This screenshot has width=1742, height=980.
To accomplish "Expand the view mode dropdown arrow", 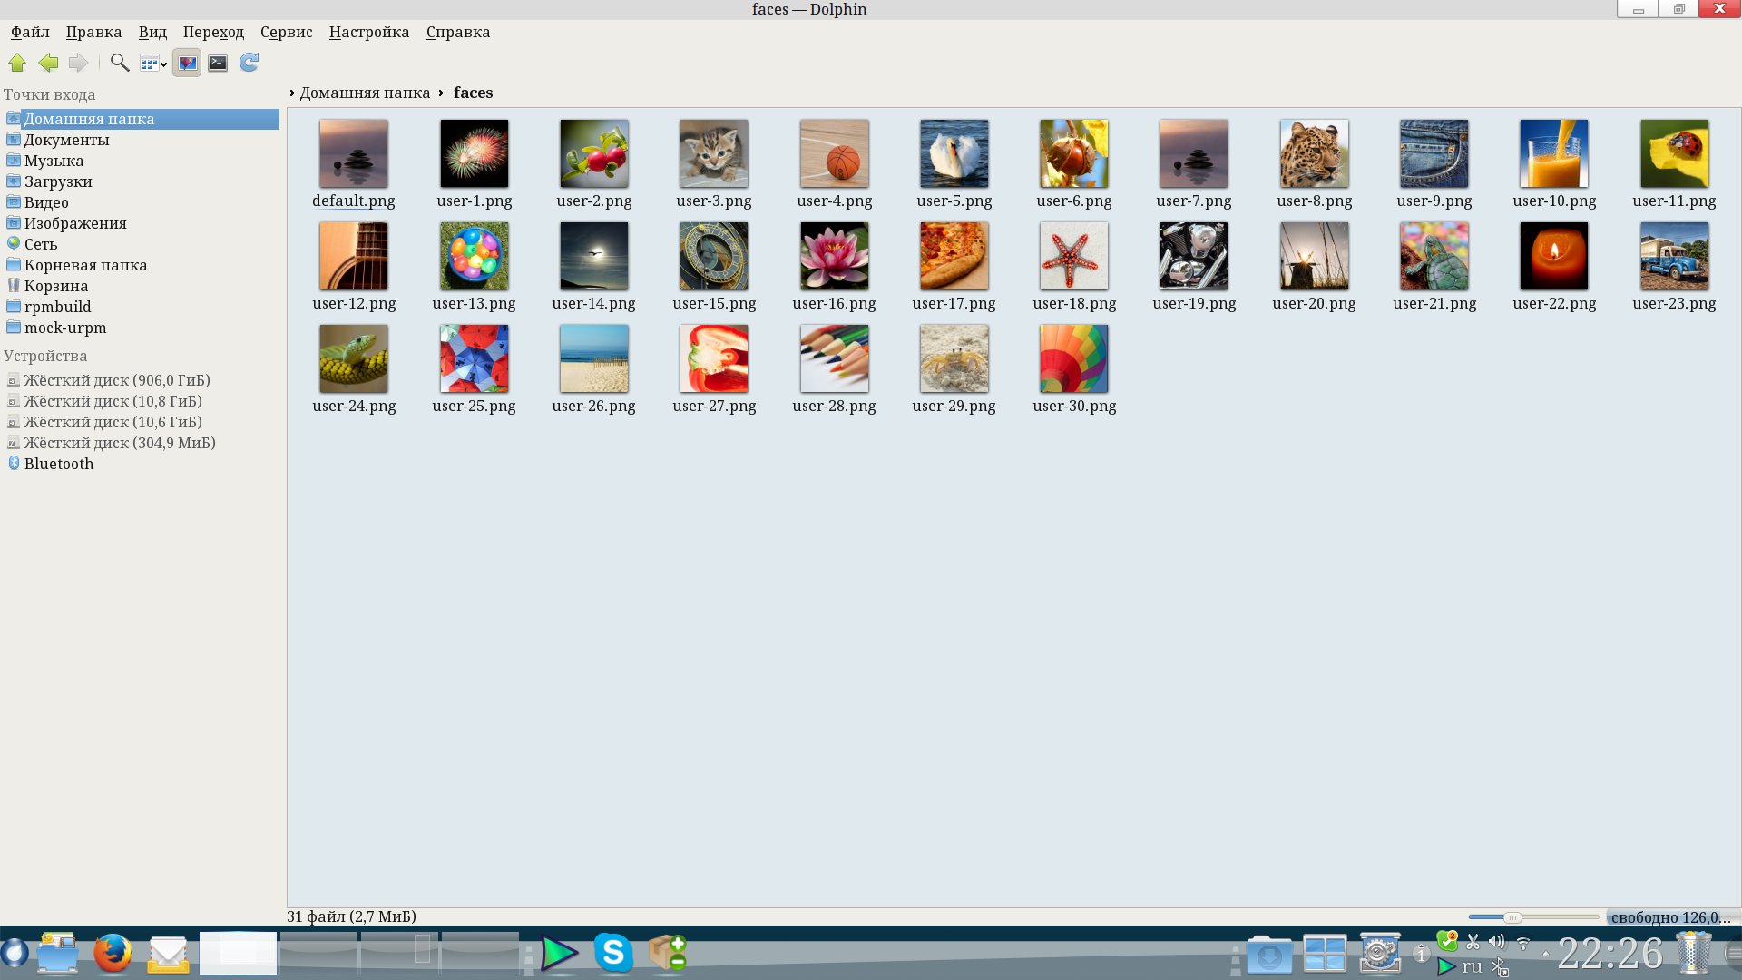I will click(x=163, y=64).
